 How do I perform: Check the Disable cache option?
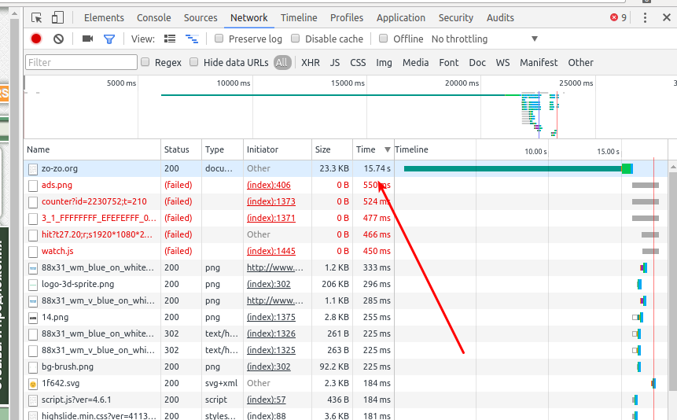point(296,39)
